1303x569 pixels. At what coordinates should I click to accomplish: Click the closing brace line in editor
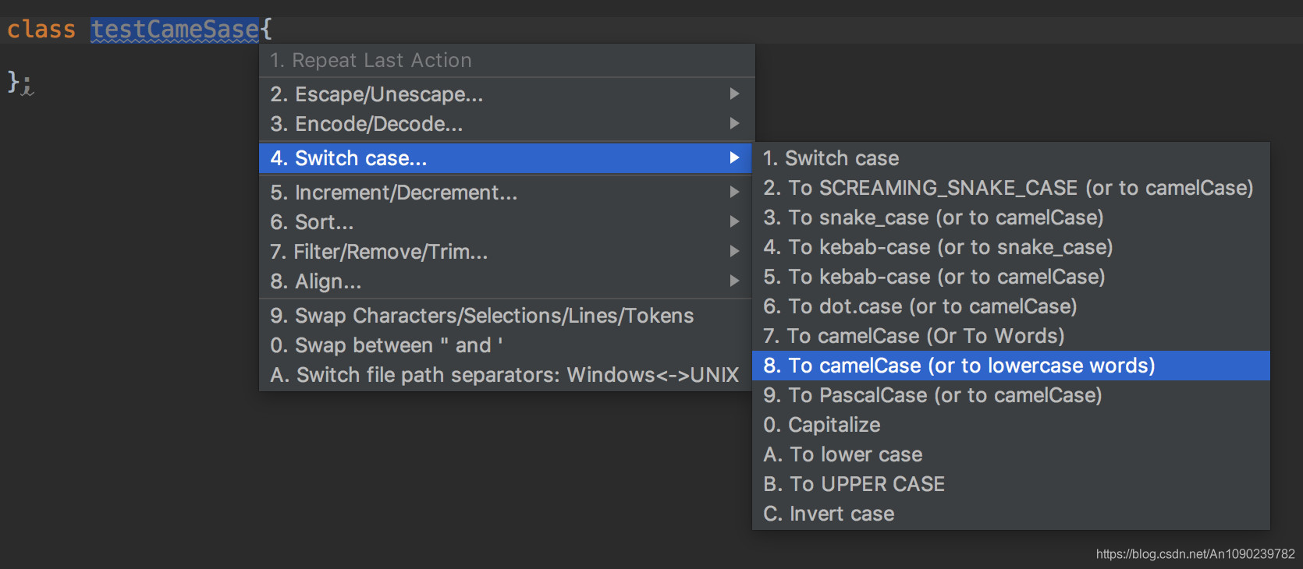[20, 82]
